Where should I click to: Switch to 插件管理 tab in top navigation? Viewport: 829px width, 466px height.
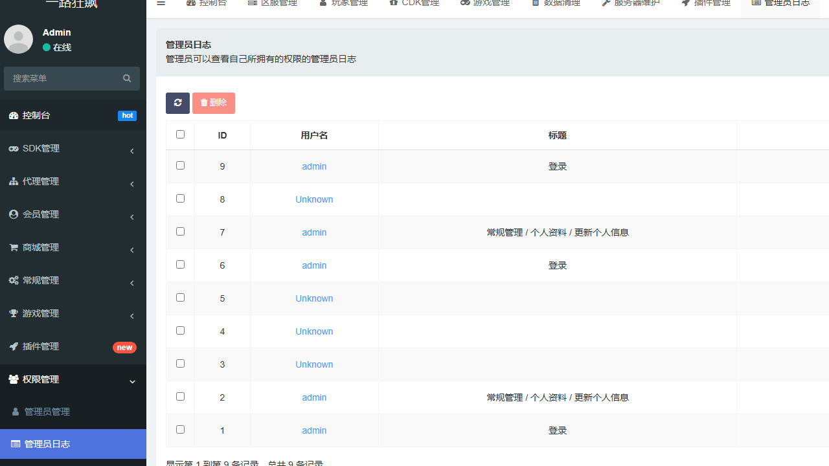click(706, 4)
